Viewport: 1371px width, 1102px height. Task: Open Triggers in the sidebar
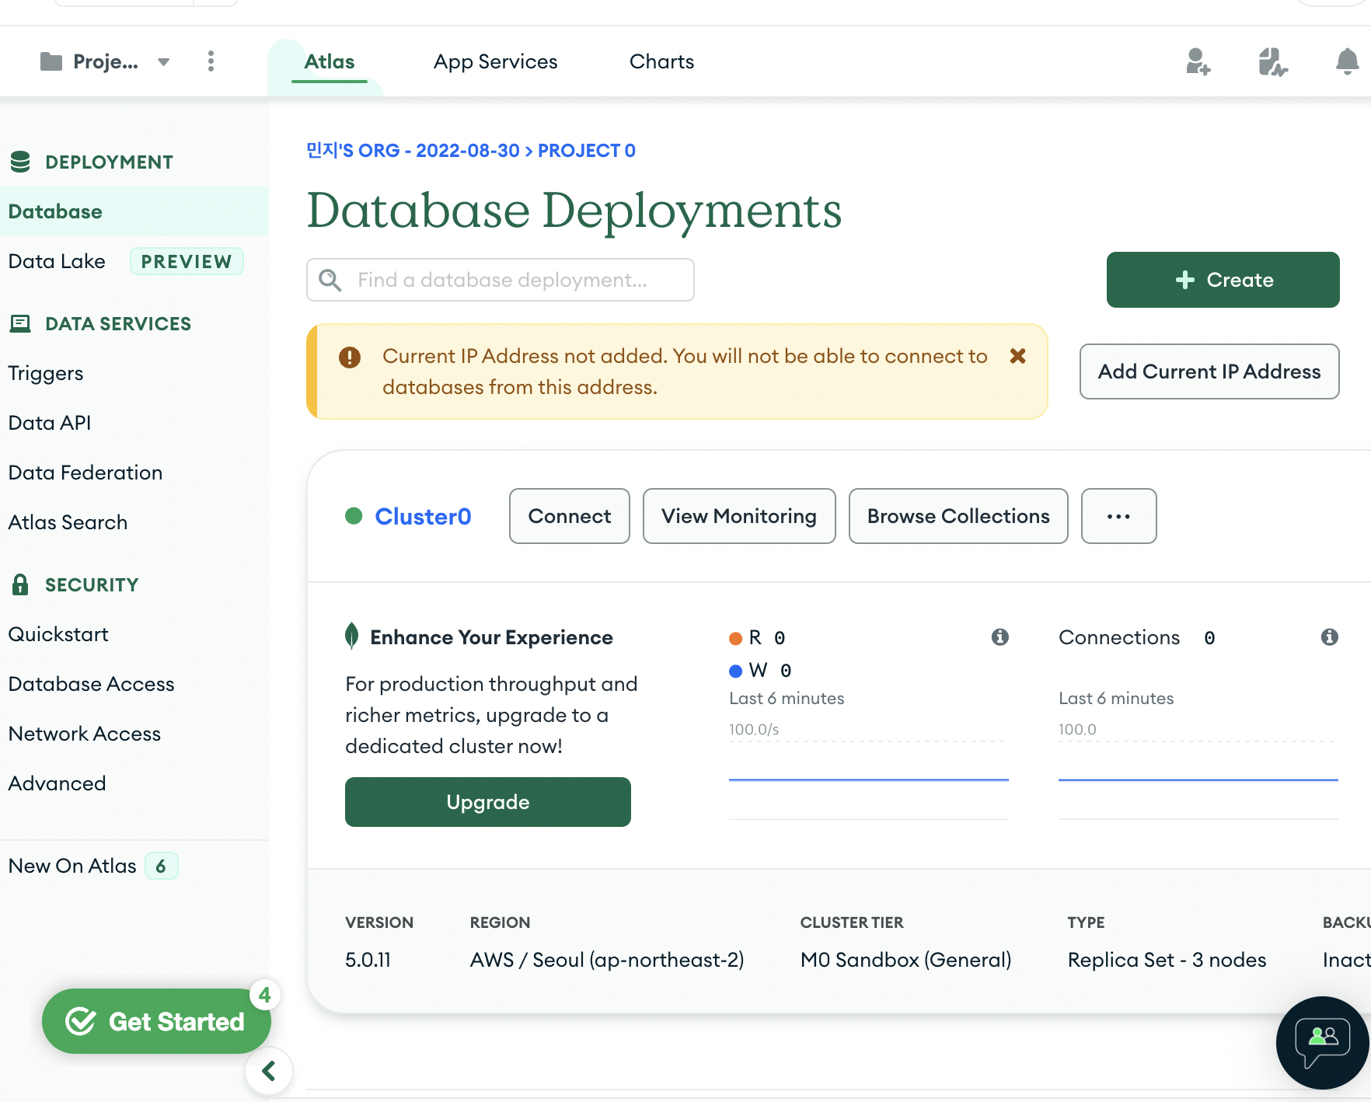point(46,373)
